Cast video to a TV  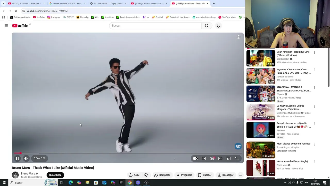pyautogui.click(x=229, y=158)
